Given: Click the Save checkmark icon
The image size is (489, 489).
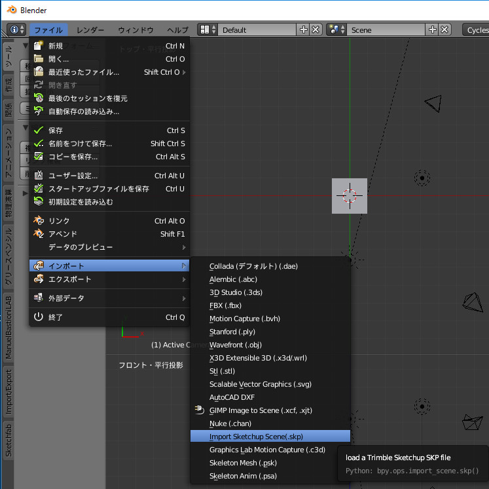Looking at the screenshot, I should click(x=39, y=130).
